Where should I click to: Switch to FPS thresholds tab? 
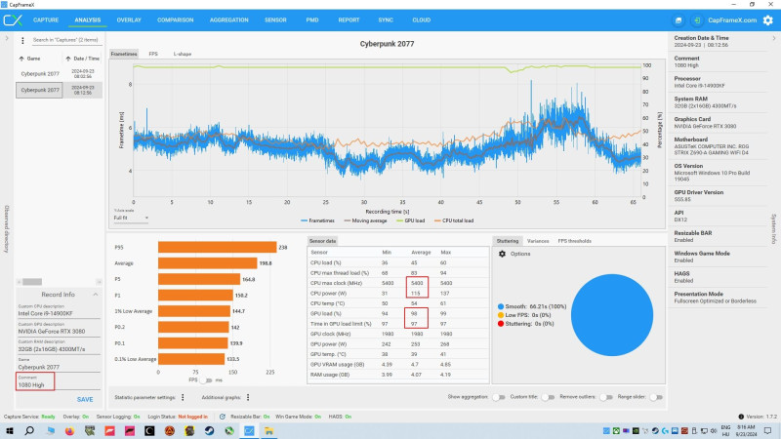(574, 241)
